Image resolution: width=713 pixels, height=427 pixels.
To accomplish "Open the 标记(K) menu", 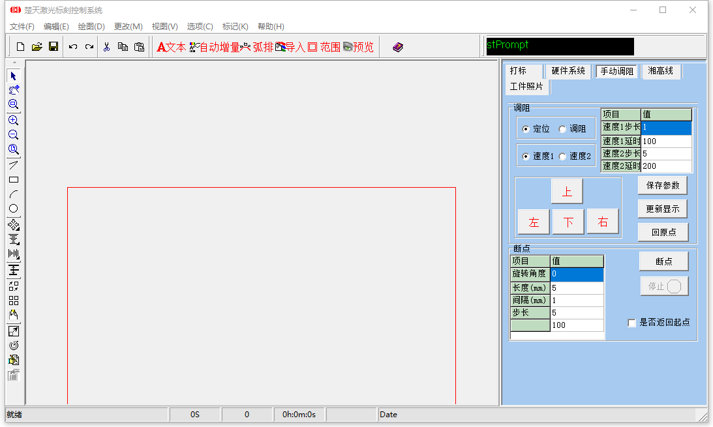I will pyautogui.click(x=235, y=26).
